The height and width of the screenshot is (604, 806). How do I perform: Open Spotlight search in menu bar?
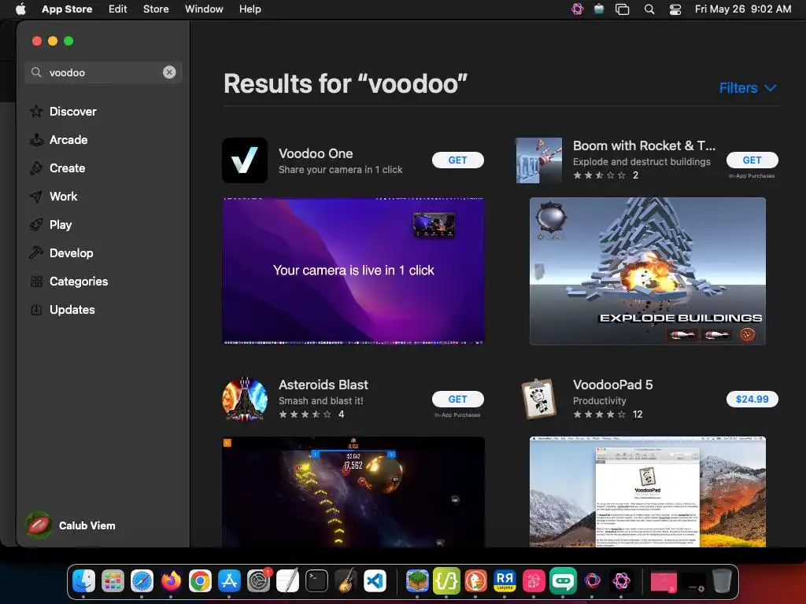[649, 9]
